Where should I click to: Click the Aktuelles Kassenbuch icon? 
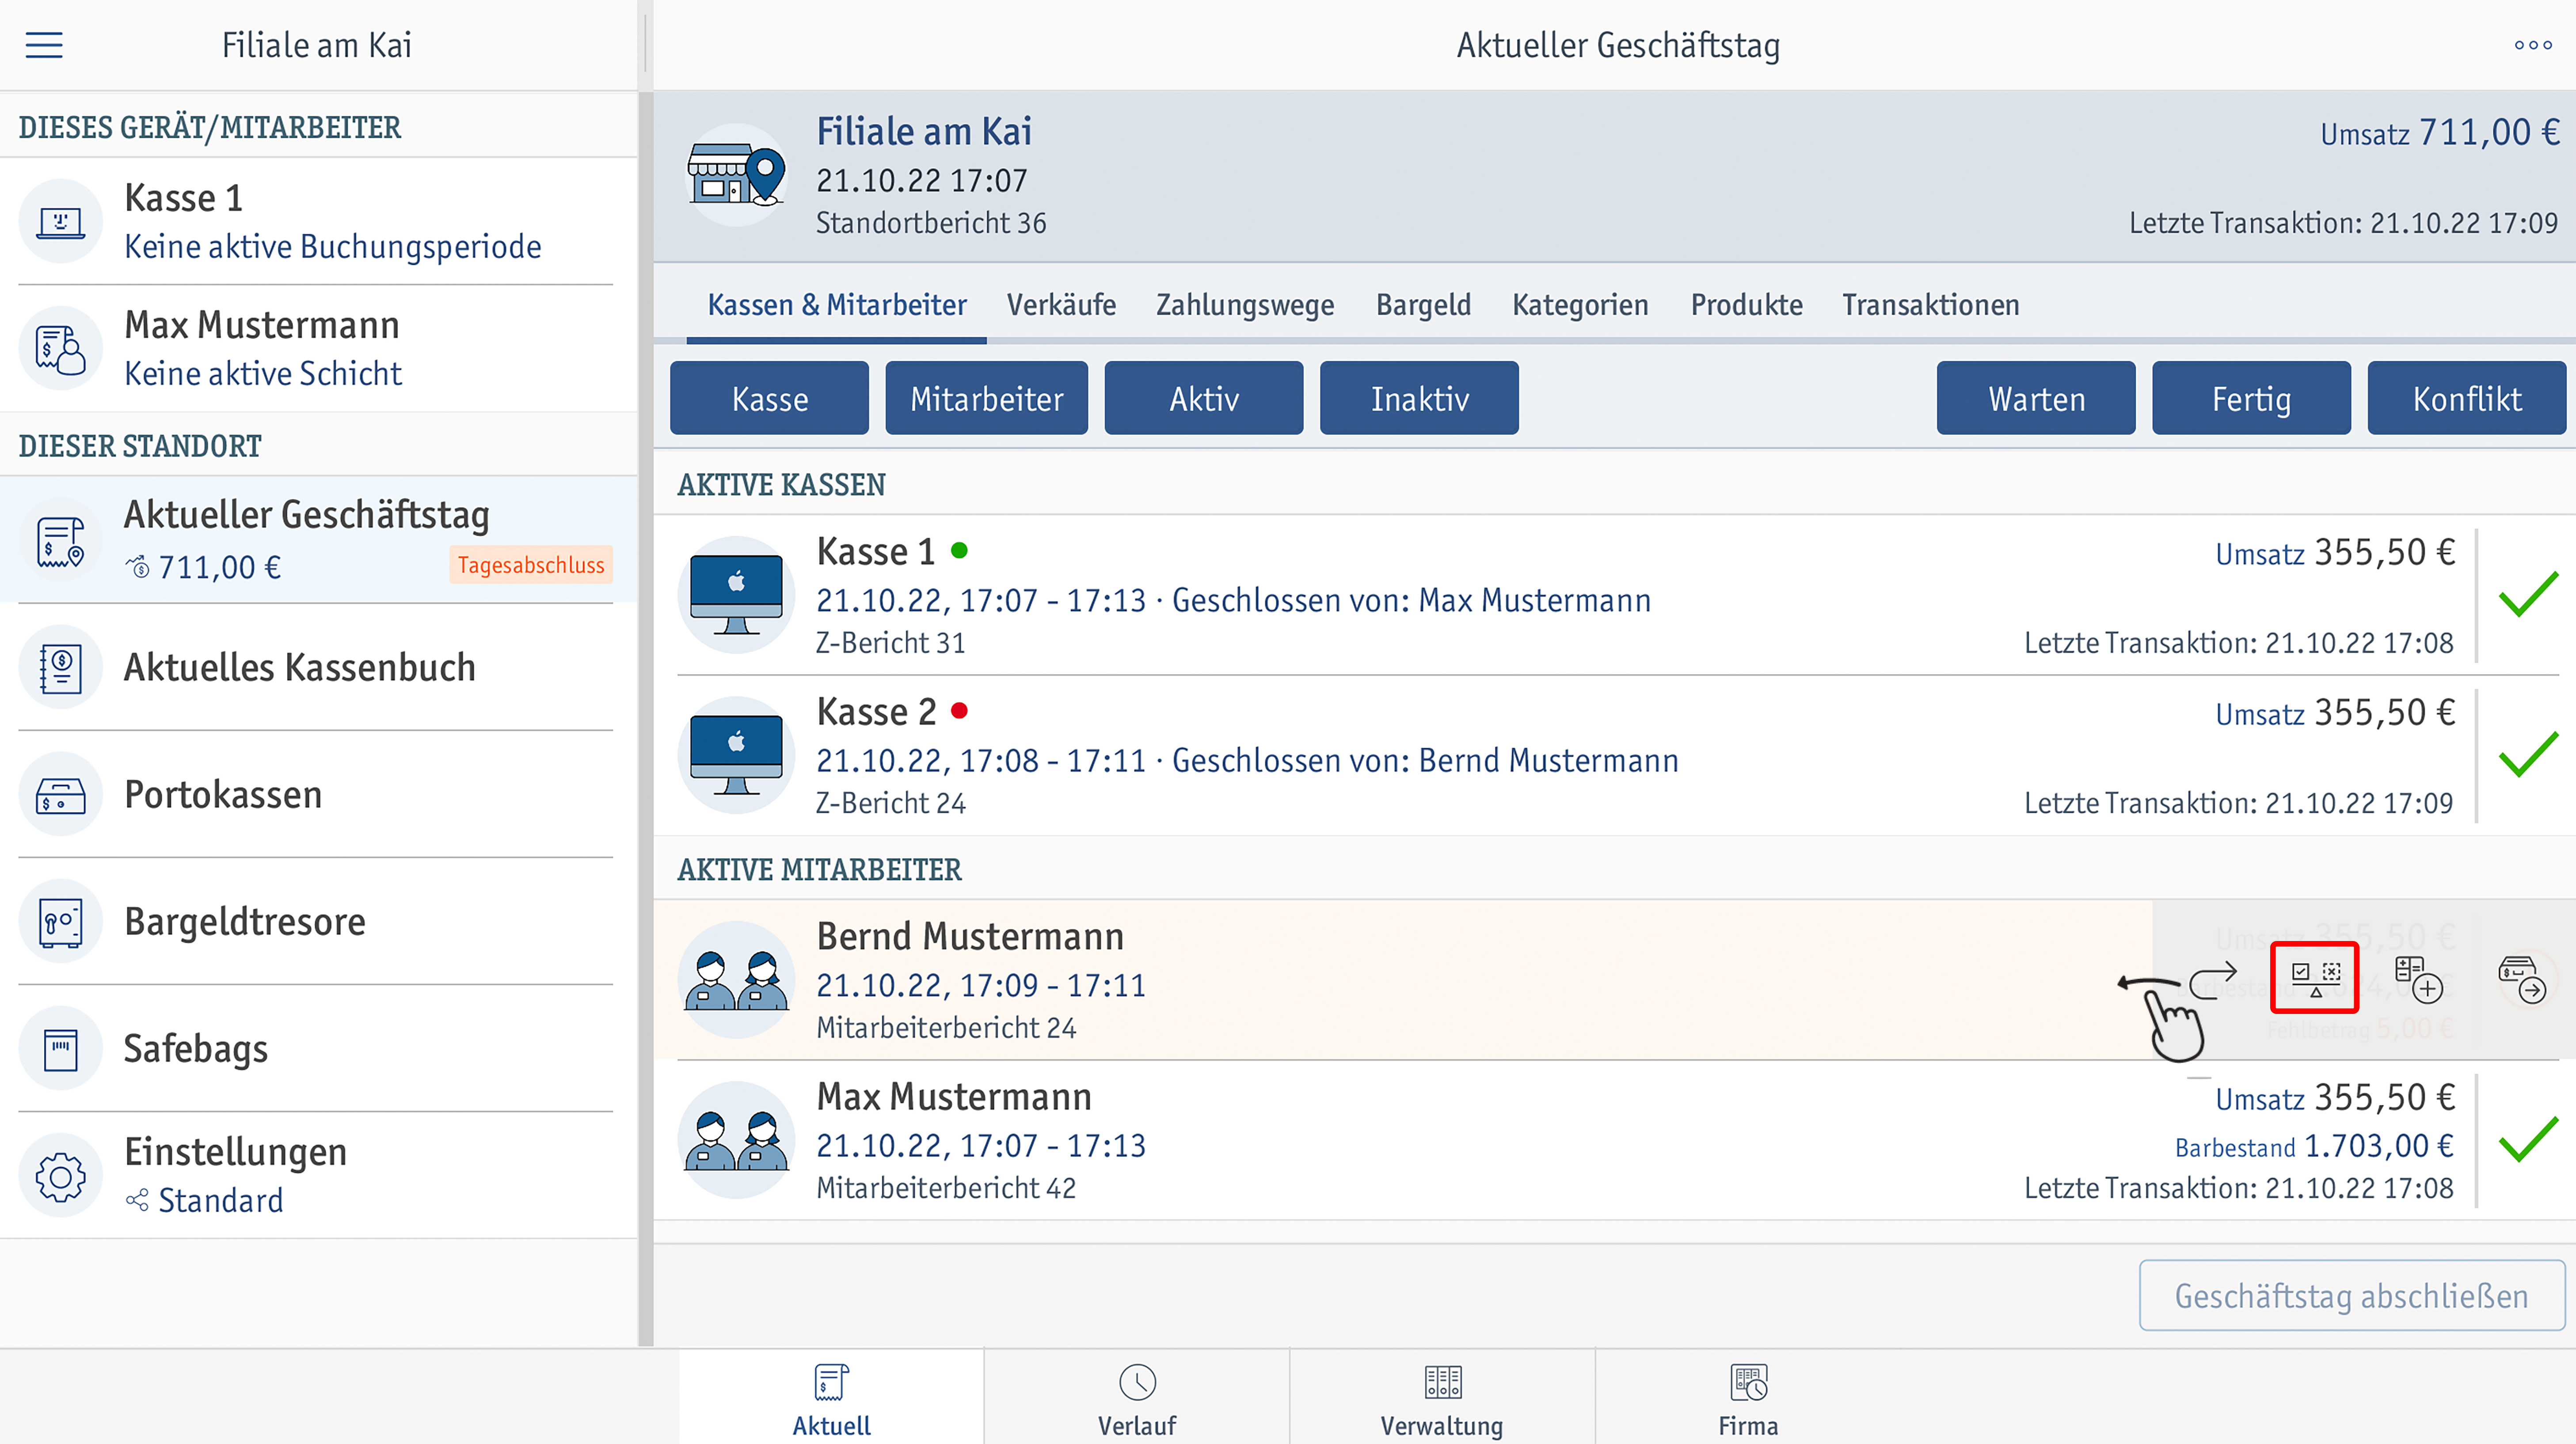pos(61,668)
